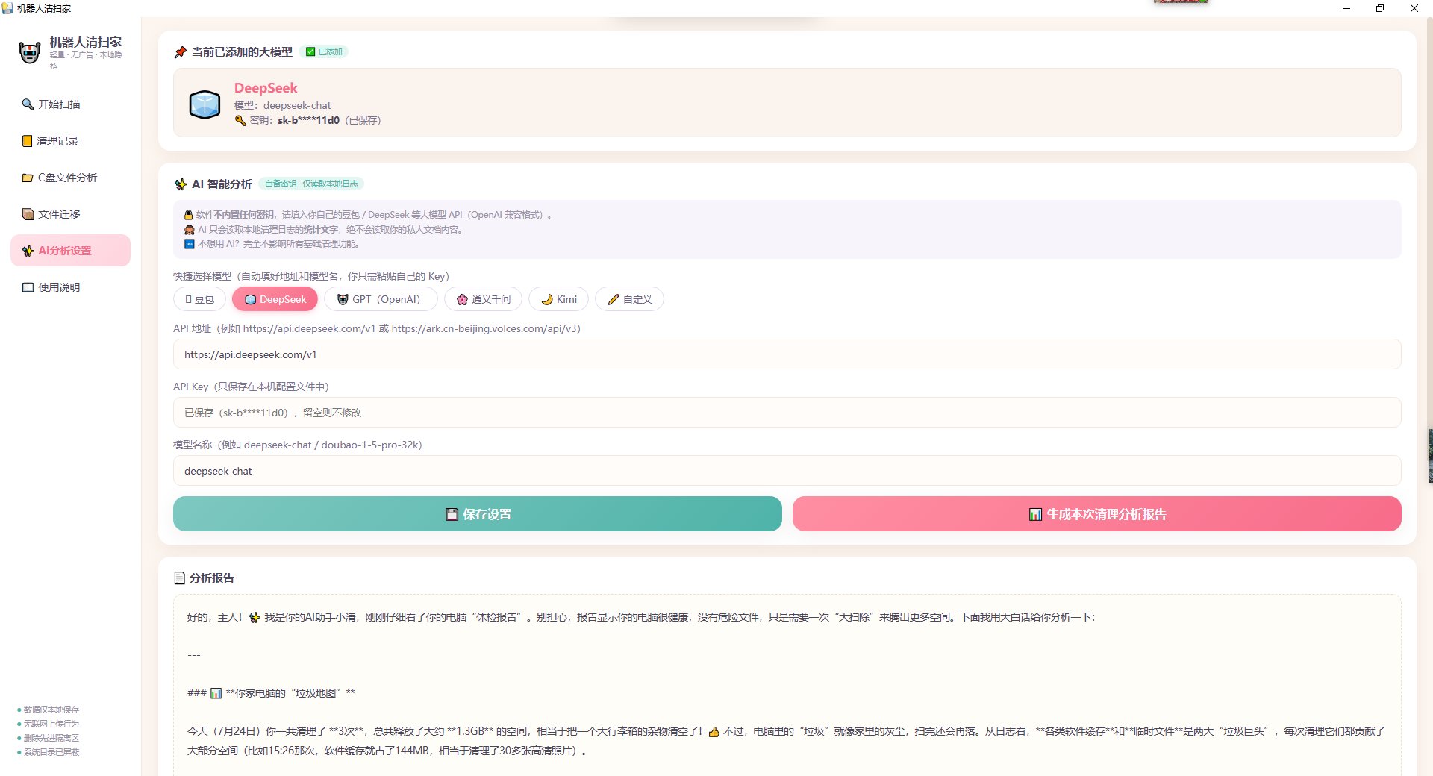1433x776 pixels.
Task: Click the magnifier icon next to 开始扫描
Action: pyautogui.click(x=28, y=104)
